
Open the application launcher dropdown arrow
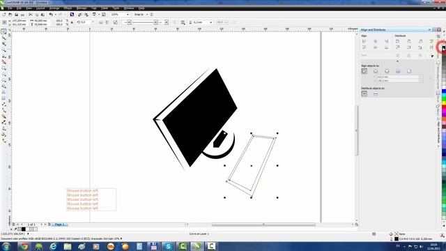point(98,15)
